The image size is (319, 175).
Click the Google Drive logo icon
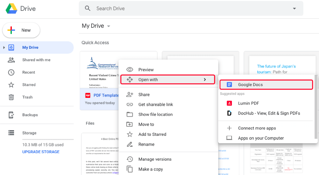11,9
